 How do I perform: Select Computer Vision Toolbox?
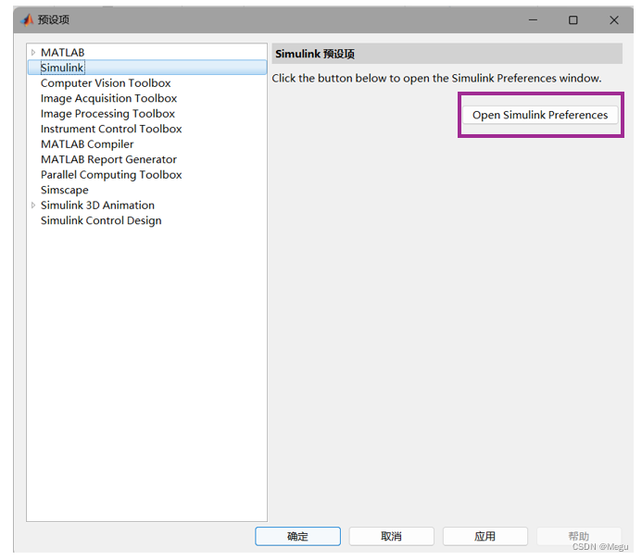[x=106, y=83]
